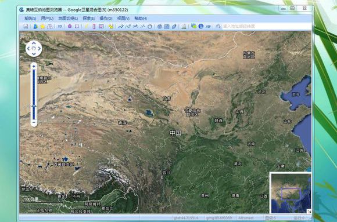The width and height of the screenshot is (337, 222).
Task: Click the zoom level slider handle
Action: point(34,106)
